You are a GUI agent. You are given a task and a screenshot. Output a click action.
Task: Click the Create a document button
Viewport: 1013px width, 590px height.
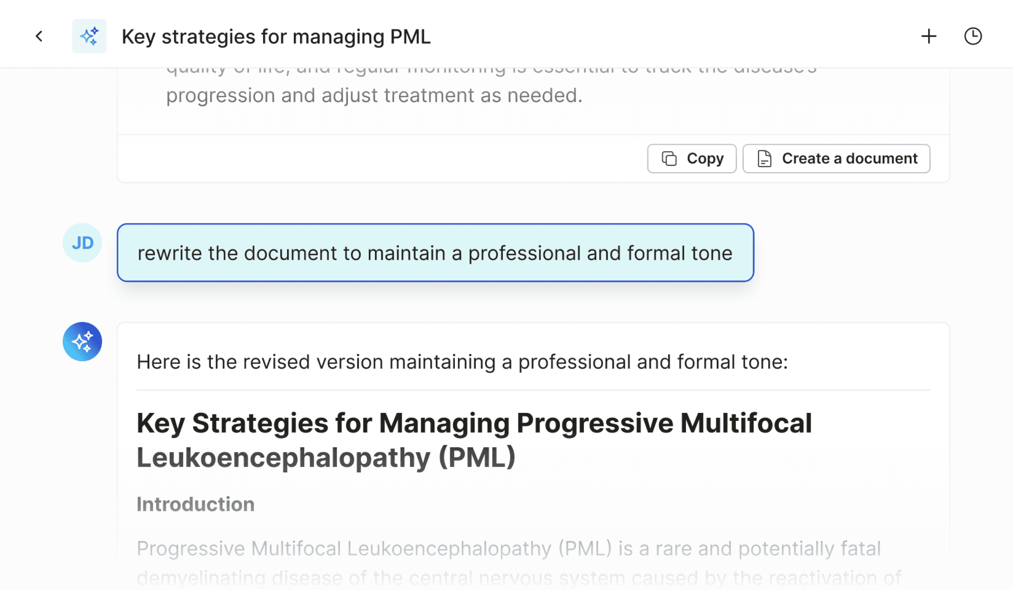pos(836,159)
